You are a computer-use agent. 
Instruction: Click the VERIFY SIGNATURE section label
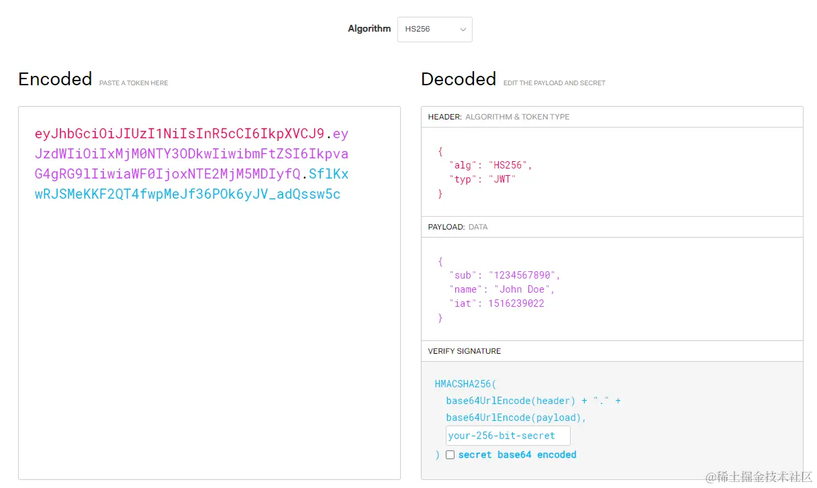(x=464, y=351)
